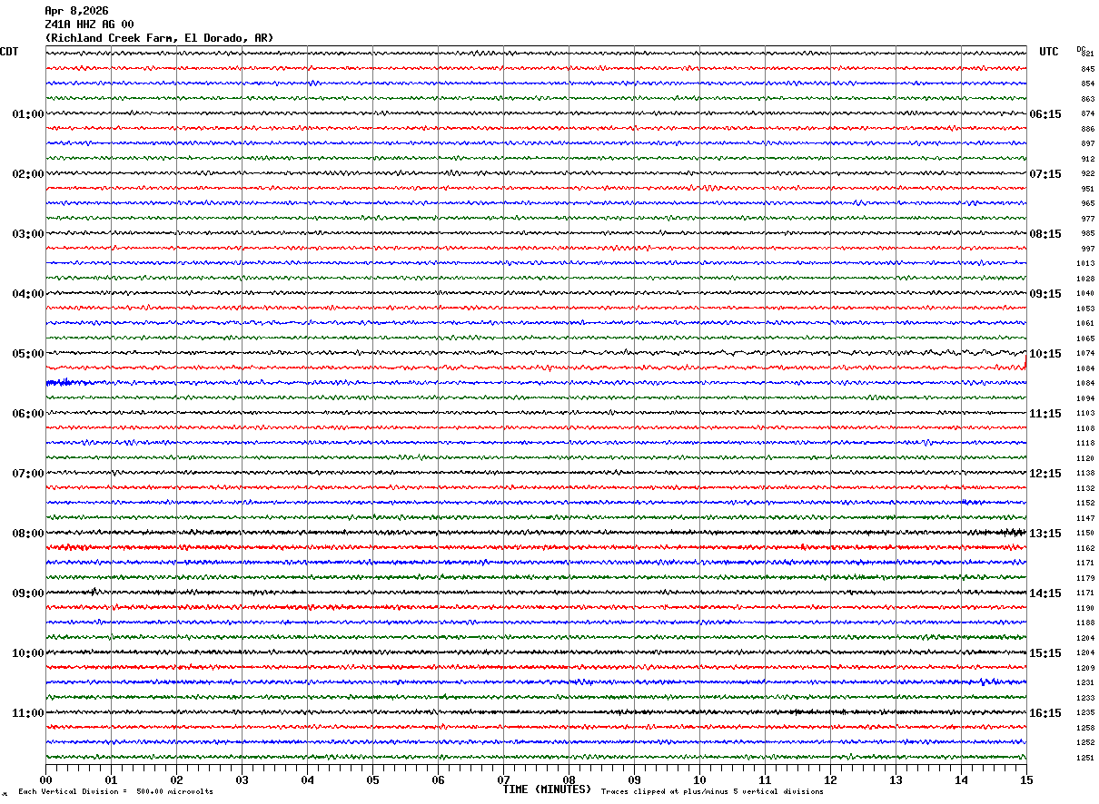Click DC offset value "1231"
Viewport: 1099px width, 804px height.
[x=1085, y=682]
